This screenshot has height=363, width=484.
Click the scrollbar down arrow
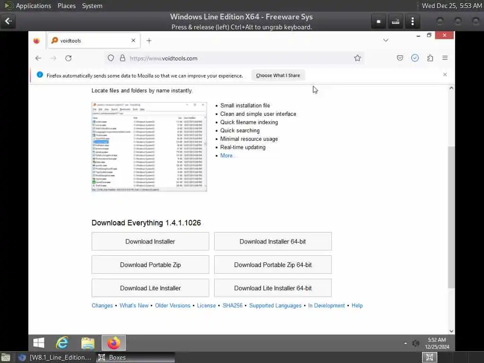point(451,331)
